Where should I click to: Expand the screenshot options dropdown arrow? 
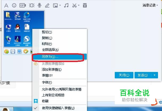79,5
